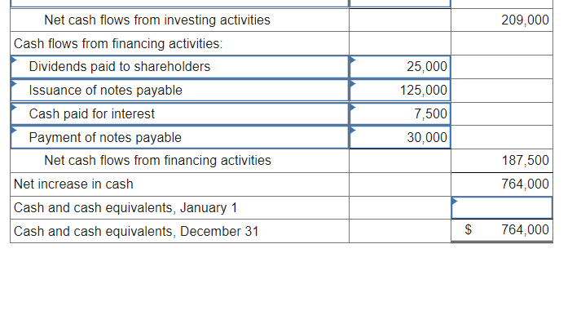
Task: Click the triangle marker on the 7,500 cell
Action: tap(353, 107)
